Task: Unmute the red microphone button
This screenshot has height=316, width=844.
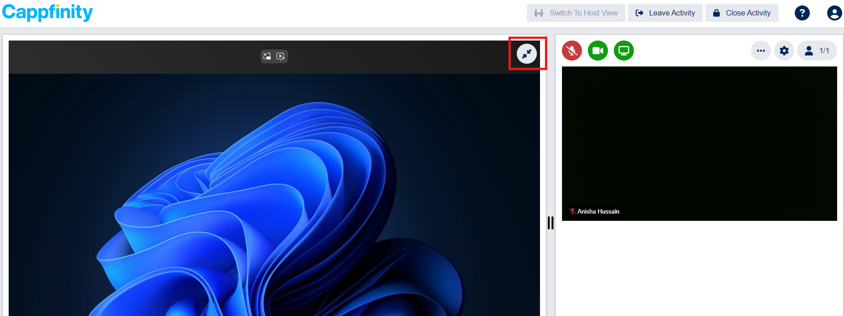Action: click(572, 51)
